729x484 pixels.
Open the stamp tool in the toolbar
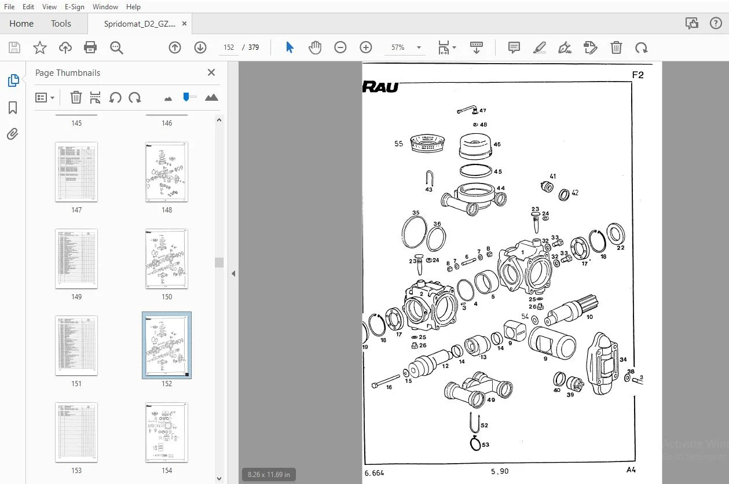(591, 47)
